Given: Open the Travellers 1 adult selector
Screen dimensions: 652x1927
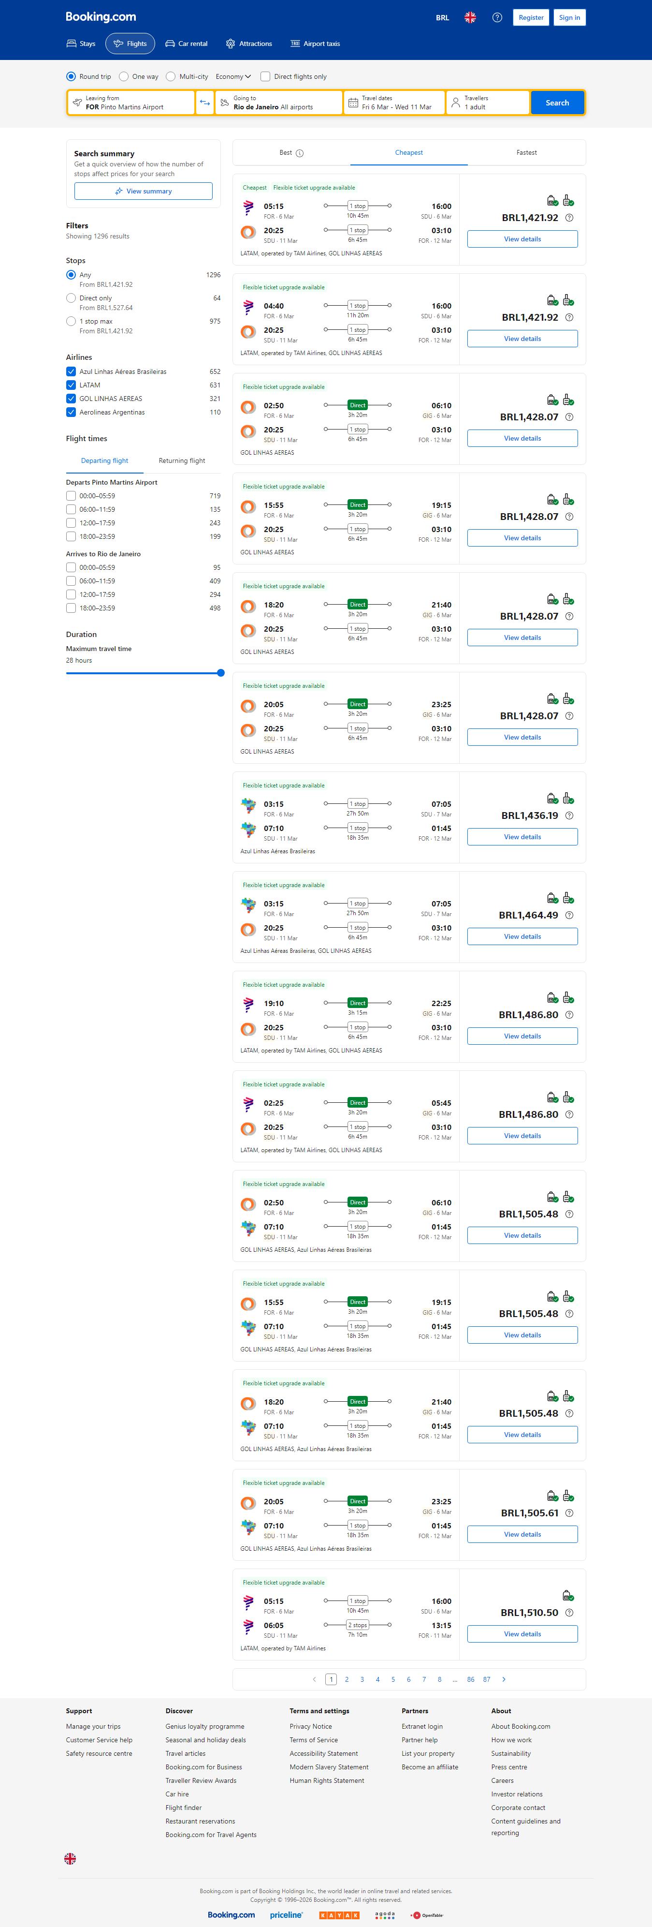Looking at the screenshot, I should coord(488,103).
